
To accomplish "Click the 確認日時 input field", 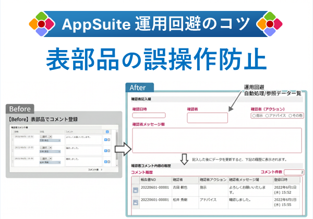I will (149, 115).
